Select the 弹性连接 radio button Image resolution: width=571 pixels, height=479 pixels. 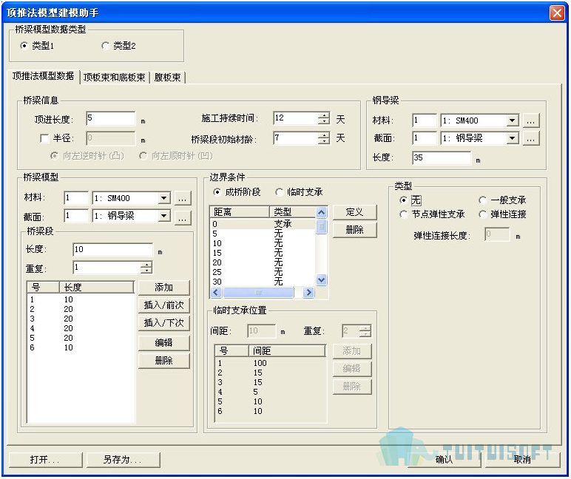[x=482, y=214]
